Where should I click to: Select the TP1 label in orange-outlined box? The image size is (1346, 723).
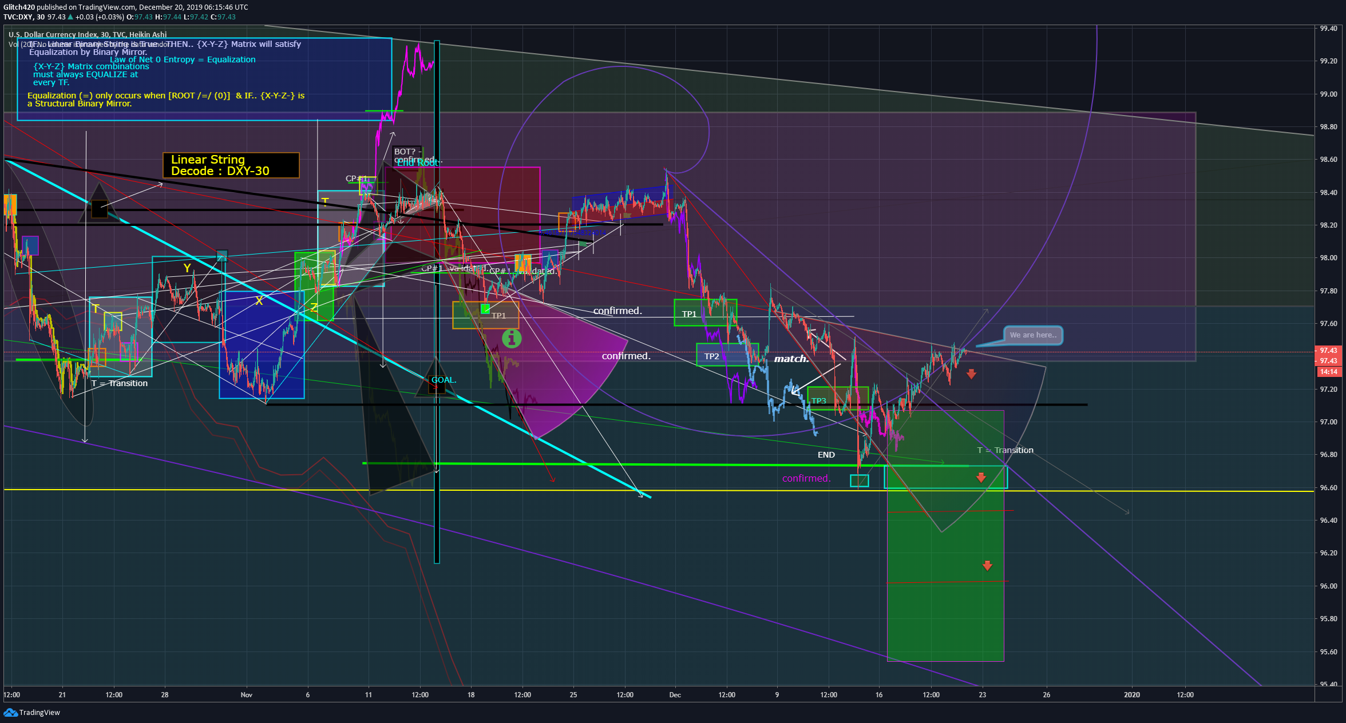click(x=498, y=315)
